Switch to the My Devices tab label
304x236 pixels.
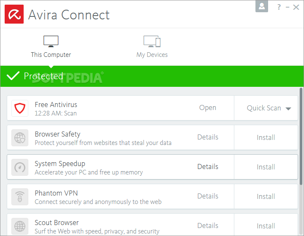[x=152, y=55]
